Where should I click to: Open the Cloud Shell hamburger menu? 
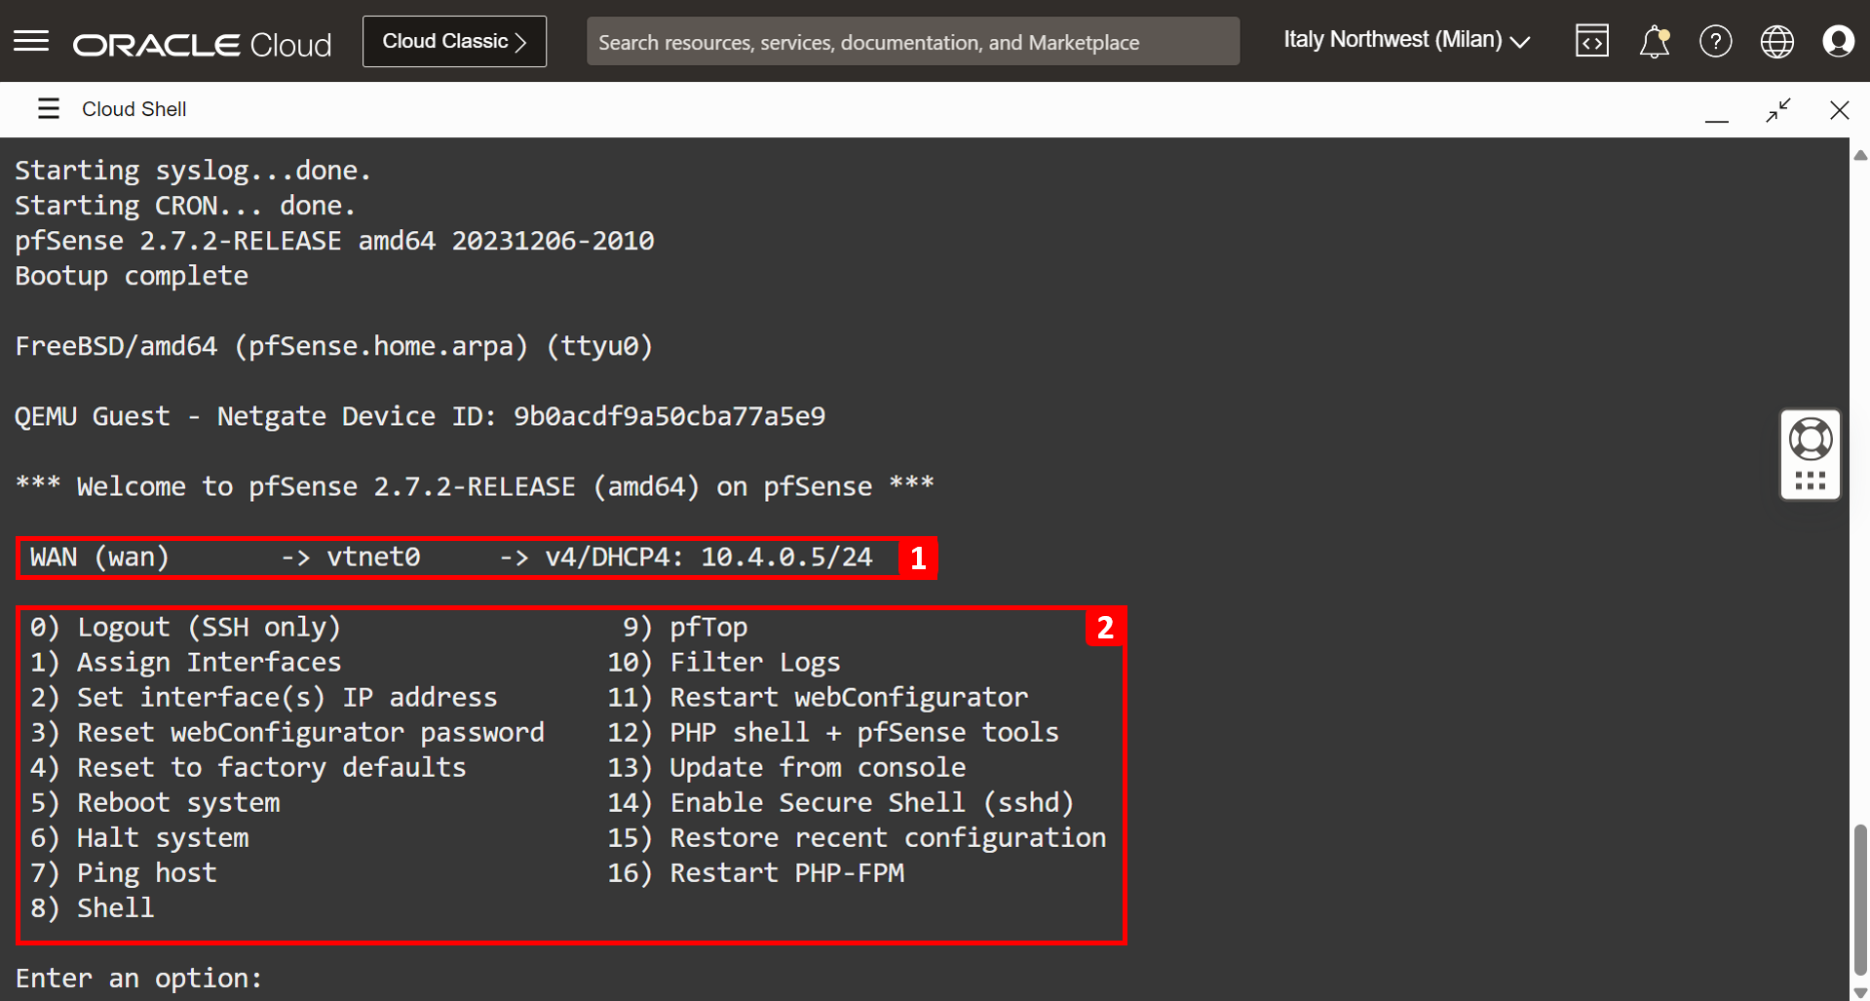coord(49,108)
